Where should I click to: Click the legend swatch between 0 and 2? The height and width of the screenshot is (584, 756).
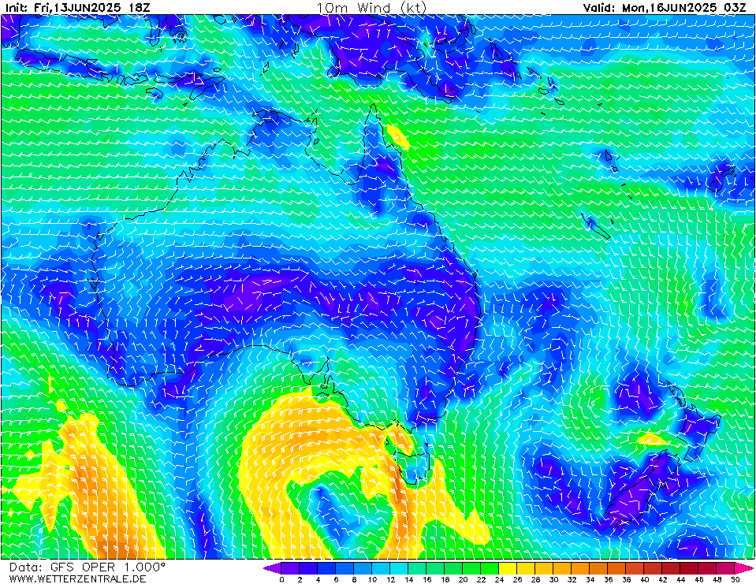click(x=290, y=568)
